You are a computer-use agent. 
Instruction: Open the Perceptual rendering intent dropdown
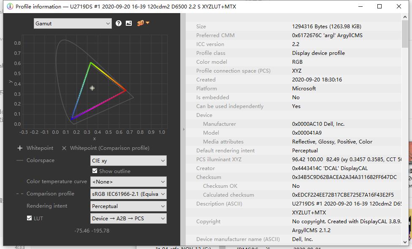click(x=128, y=206)
